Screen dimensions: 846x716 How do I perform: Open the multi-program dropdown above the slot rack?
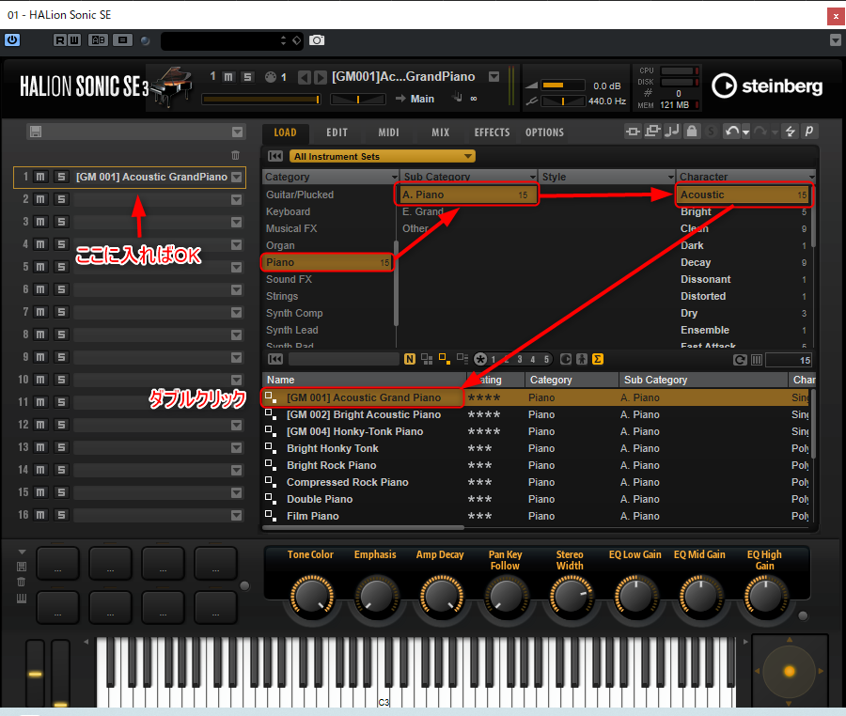pyautogui.click(x=237, y=132)
